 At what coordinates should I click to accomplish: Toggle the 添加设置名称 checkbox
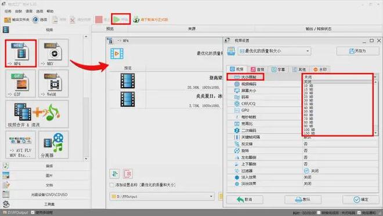pyautogui.click(x=112, y=185)
